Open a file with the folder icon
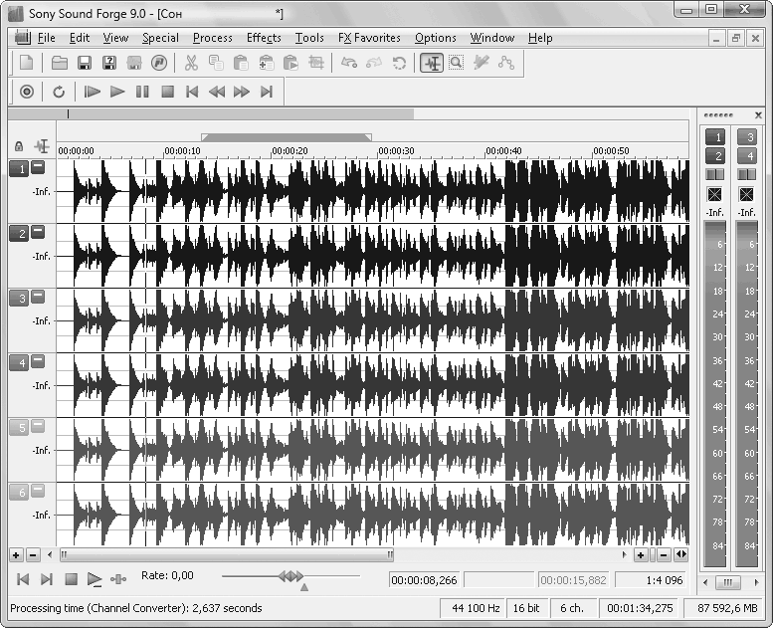 click(60, 63)
